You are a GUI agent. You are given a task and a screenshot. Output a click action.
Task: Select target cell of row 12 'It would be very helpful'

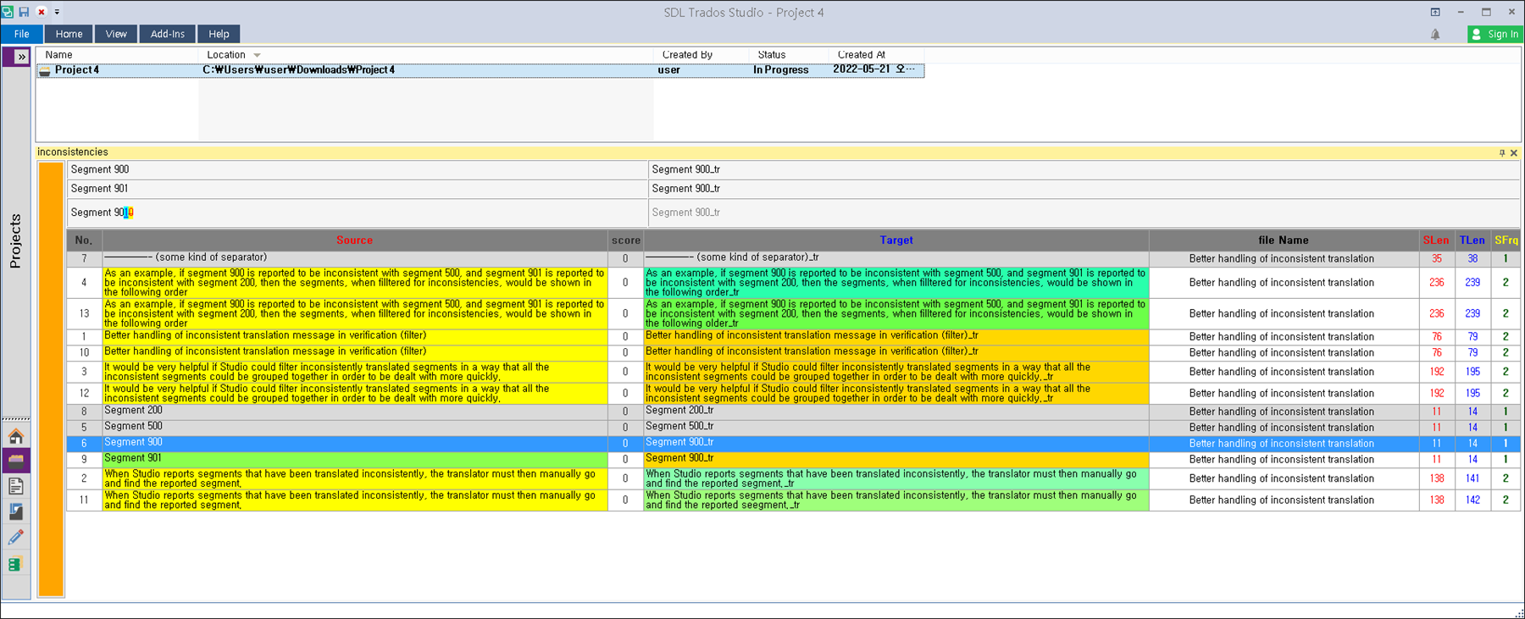pyautogui.click(x=896, y=394)
